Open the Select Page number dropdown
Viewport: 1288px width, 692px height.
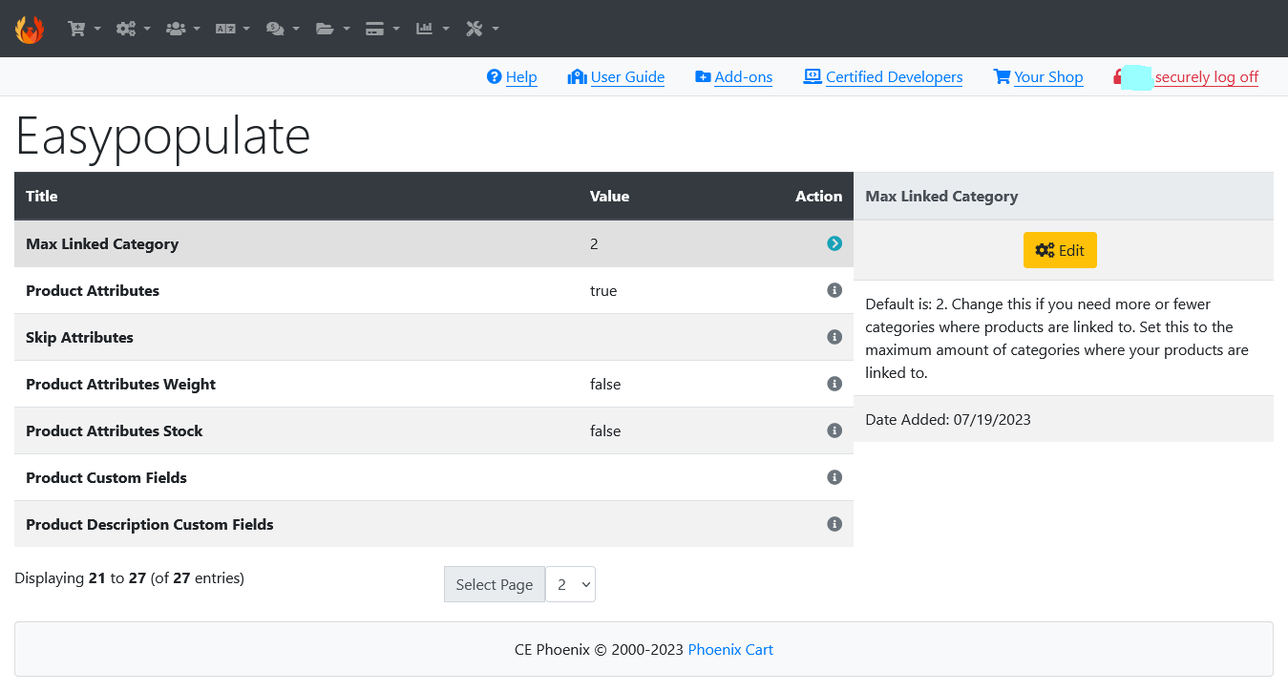click(570, 584)
